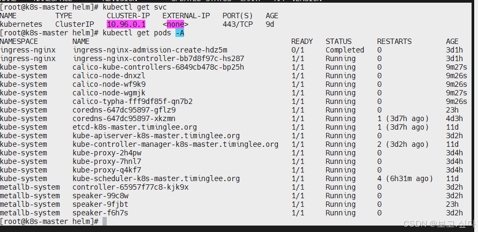Select pod name speaker-f6h7s

(100, 213)
